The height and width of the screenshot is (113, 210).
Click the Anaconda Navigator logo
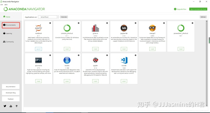click(x=24, y=9)
